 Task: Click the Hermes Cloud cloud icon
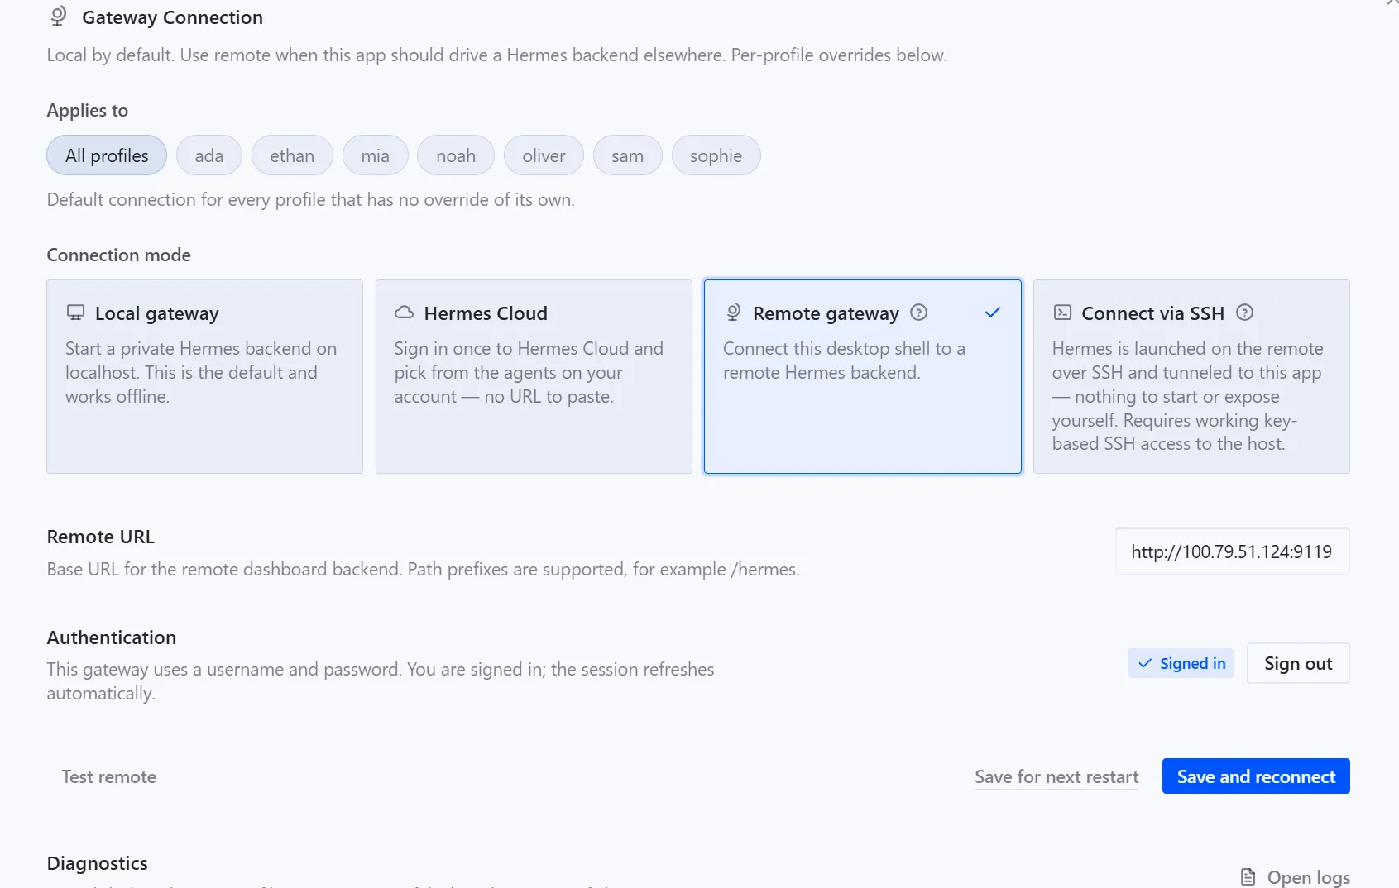pyautogui.click(x=404, y=313)
